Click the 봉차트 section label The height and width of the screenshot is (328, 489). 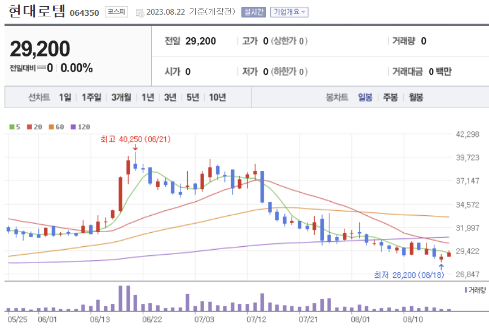point(337,97)
